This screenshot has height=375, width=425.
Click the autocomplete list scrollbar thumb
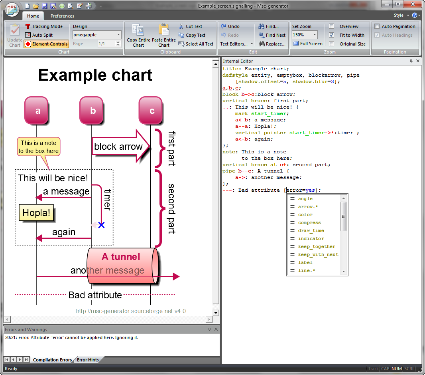(x=344, y=216)
